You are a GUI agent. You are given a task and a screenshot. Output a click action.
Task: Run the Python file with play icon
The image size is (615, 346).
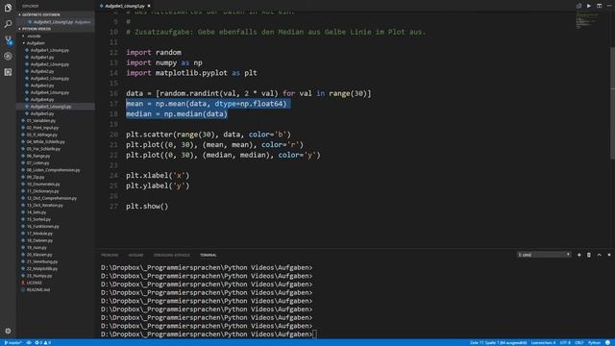[x=589, y=6]
